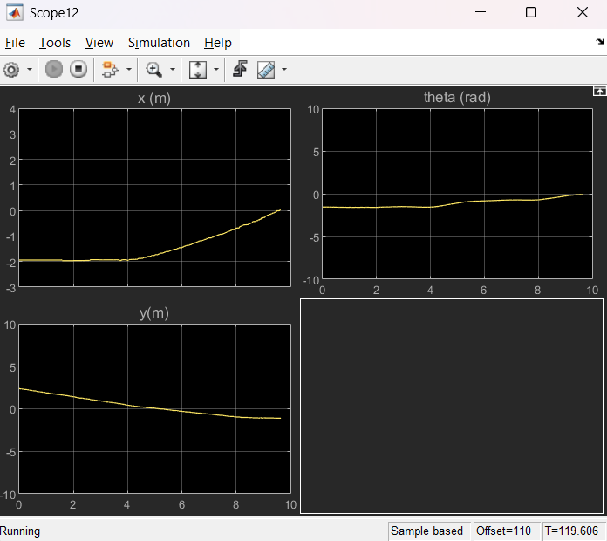Expand the axes scaling dropdown arrow
This screenshot has width=607, height=541.
216,70
